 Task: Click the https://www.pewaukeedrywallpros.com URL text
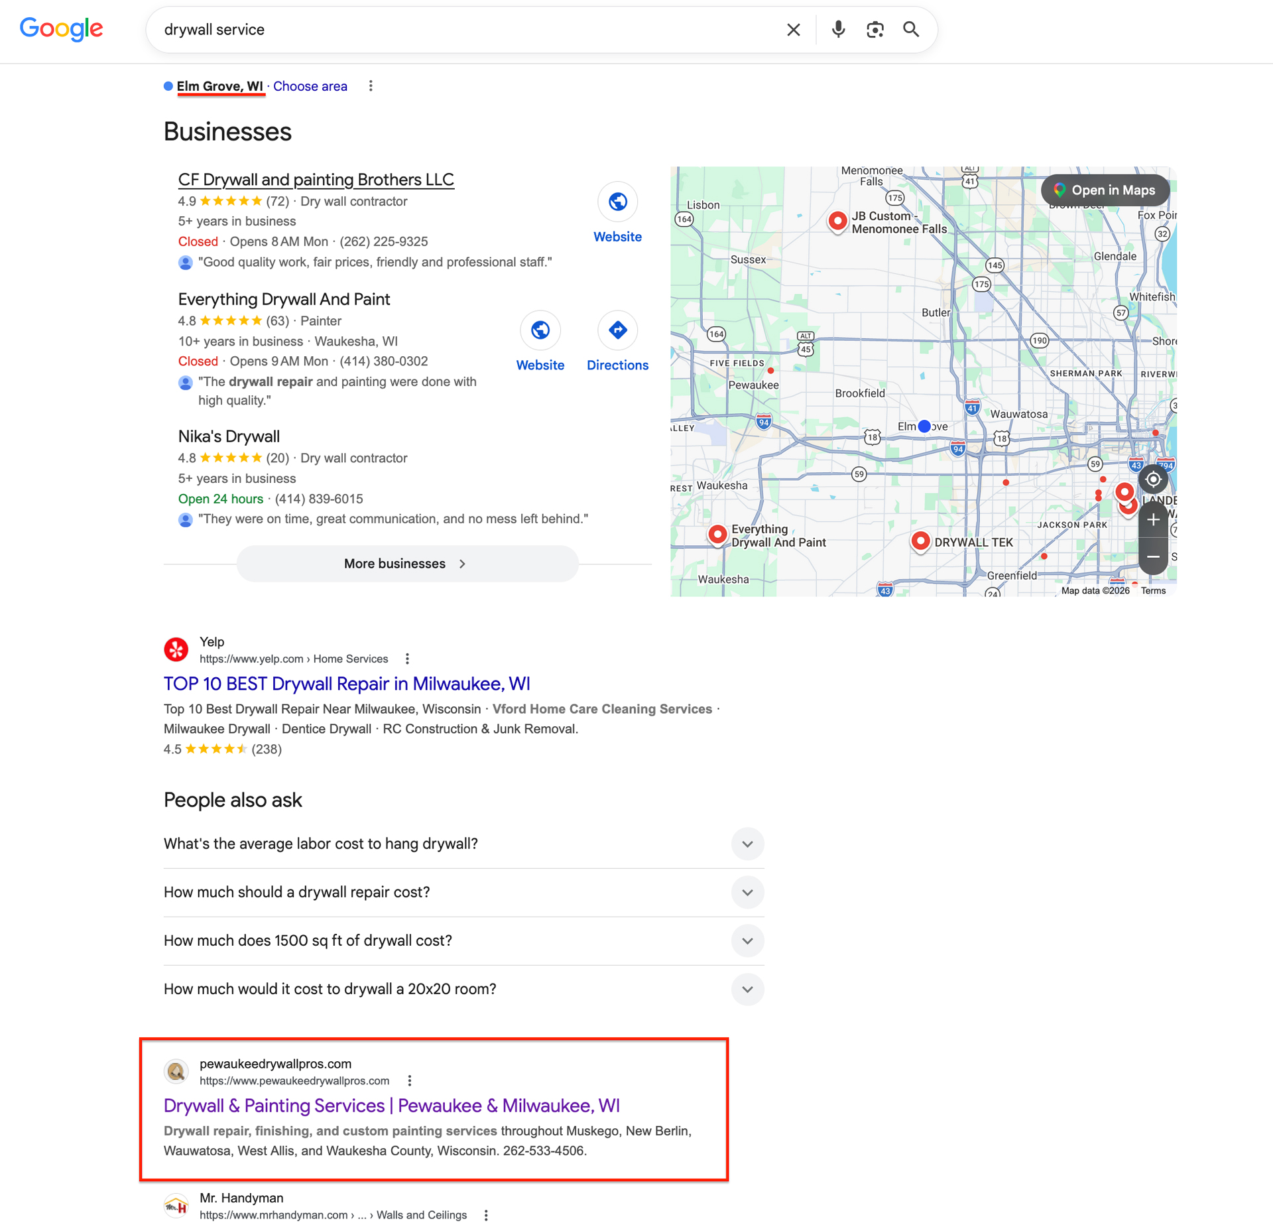coord(294,1080)
